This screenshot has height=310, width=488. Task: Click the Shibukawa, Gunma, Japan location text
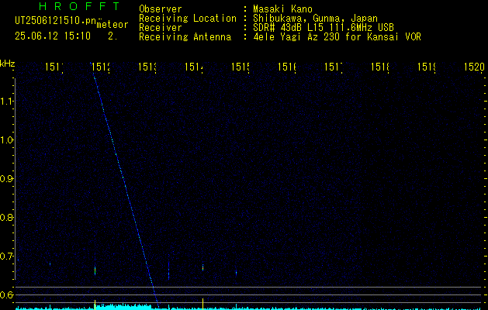(x=315, y=19)
